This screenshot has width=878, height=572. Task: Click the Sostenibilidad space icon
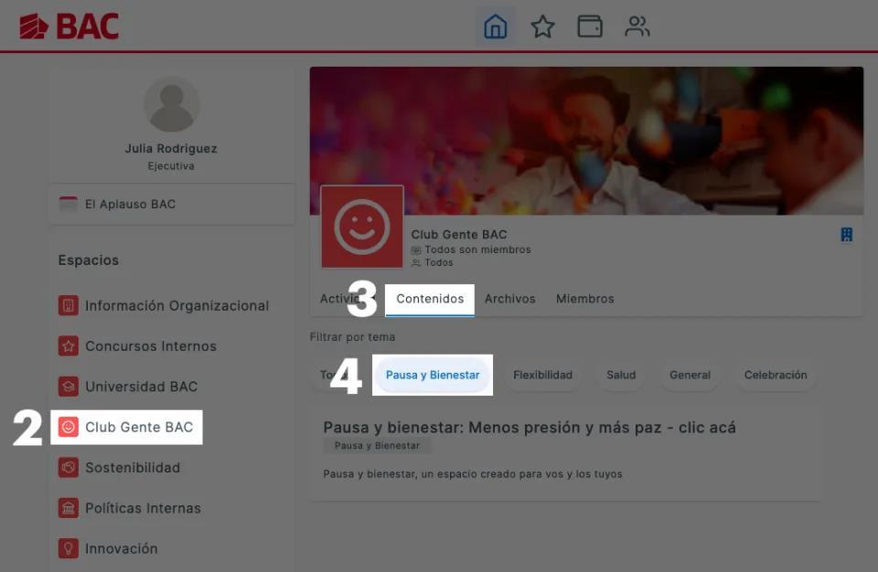coord(69,467)
